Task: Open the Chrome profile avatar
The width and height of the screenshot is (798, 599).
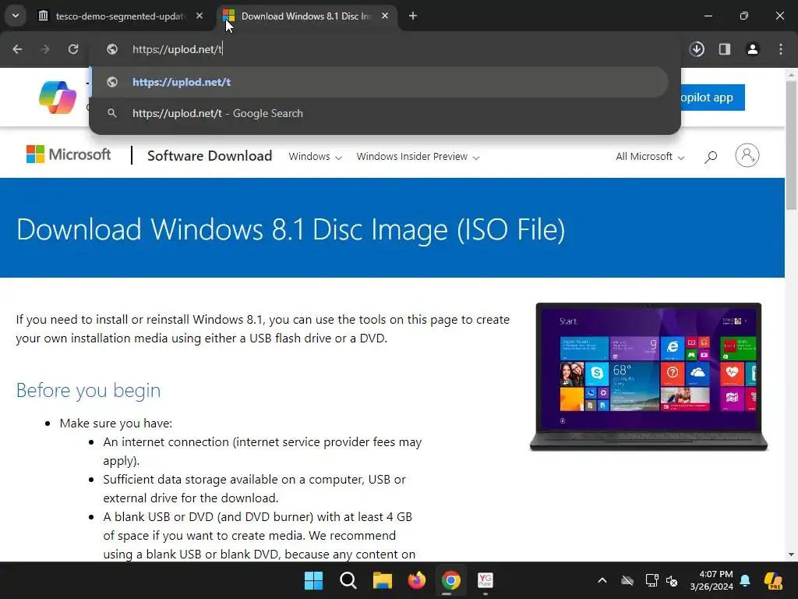Action: [753, 49]
